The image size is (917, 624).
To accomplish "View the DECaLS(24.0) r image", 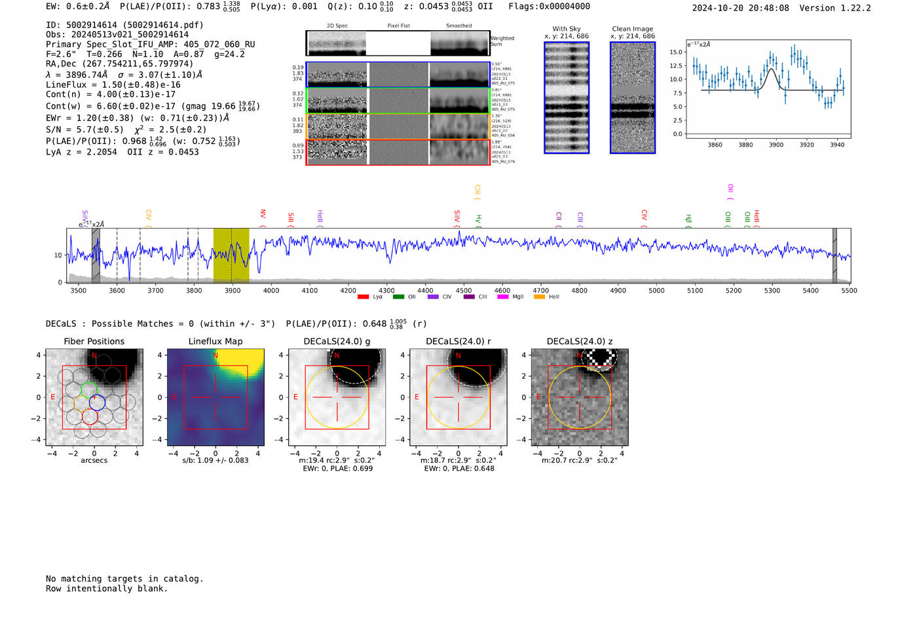I will pyautogui.click(x=458, y=397).
